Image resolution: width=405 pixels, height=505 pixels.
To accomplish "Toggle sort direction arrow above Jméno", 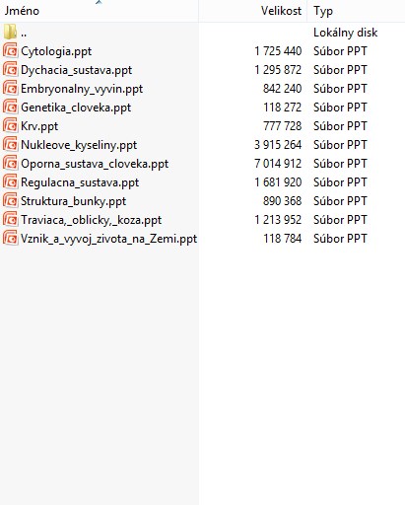I will pos(99,2).
